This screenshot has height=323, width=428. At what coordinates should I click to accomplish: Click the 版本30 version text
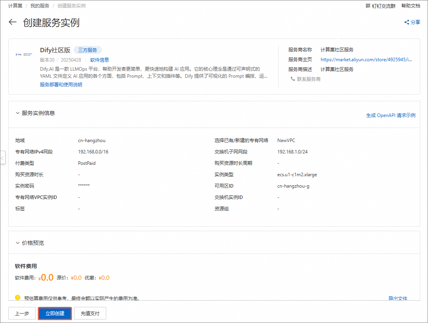click(47, 60)
